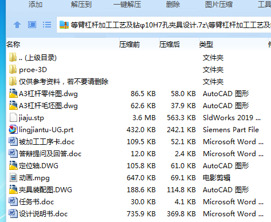Select the 任务书.doc file name
Viewport: 271px width, 222px height.
37,202
